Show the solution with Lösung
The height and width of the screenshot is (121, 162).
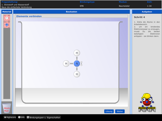point(109,111)
